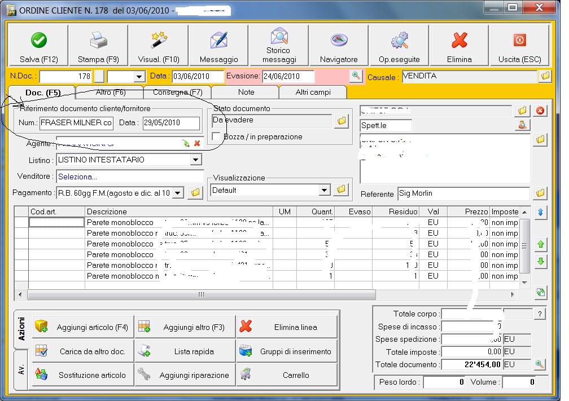Viewport: 569px width, 401px height.
Task: Exit with Uscita (ESC) button
Action: 520,45
